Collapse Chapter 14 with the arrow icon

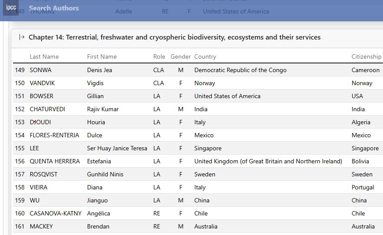tap(22, 37)
